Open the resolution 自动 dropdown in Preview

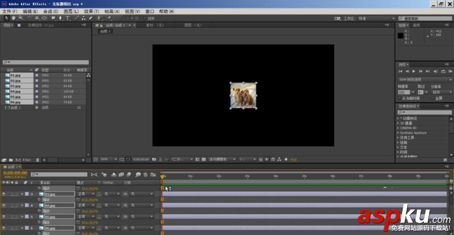(442, 92)
